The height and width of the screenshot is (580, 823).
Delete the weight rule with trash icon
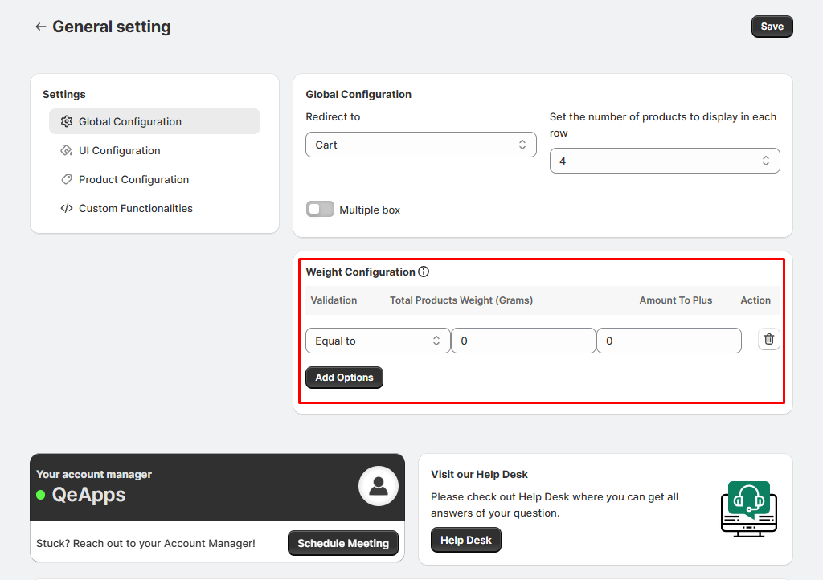(768, 340)
